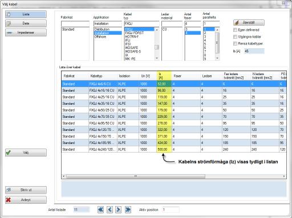Sort by Isolation column header
The height and width of the screenshot is (218, 292).
click(128, 76)
